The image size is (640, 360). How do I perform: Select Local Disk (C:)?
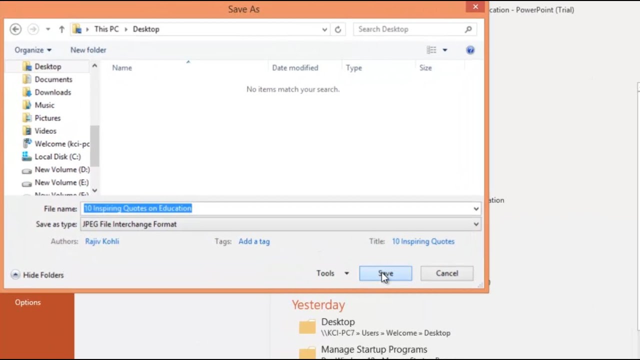click(x=57, y=157)
